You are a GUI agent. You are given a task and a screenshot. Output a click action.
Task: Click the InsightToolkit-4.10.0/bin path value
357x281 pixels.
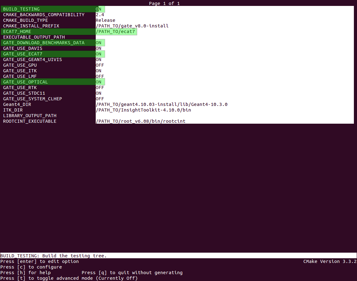pos(143,110)
